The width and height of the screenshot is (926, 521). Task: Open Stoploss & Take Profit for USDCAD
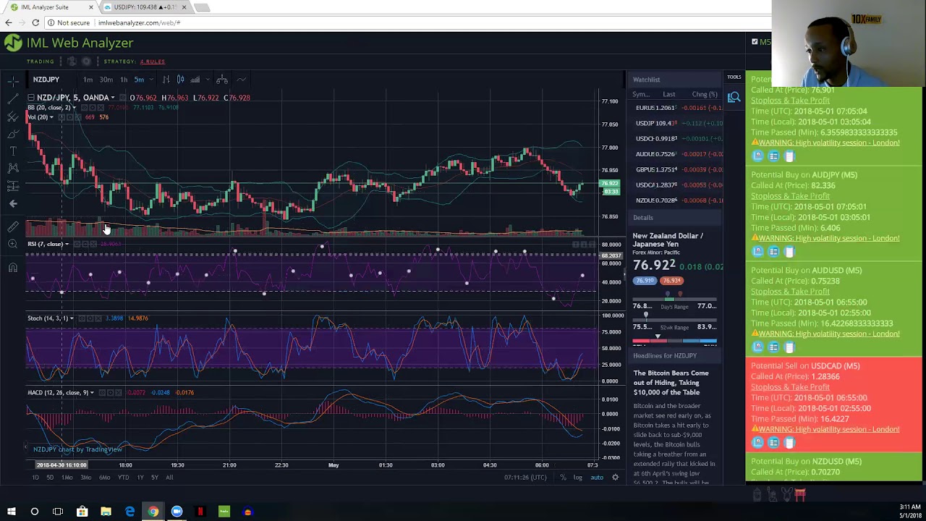pyautogui.click(x=790, y=387)
